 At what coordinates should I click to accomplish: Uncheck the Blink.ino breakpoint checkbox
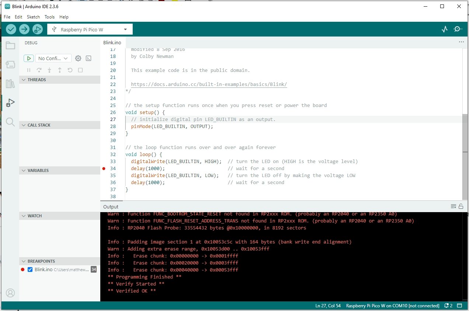click(30, 270)
